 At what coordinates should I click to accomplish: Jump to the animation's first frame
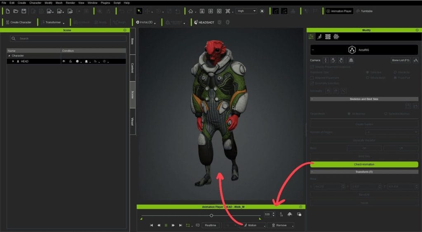pos(151,225)
